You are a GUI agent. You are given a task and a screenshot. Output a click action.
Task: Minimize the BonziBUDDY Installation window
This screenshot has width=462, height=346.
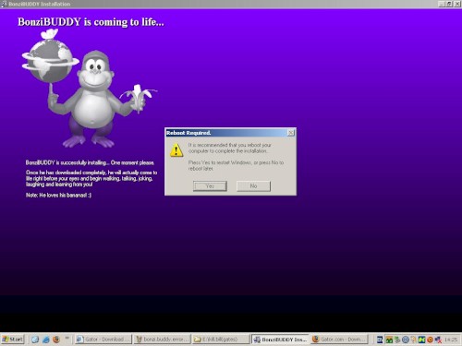[442, 4]
